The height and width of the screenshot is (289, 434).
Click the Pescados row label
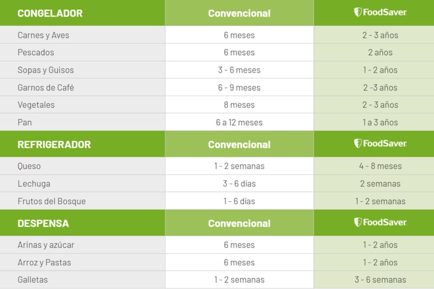pos(36,53)
